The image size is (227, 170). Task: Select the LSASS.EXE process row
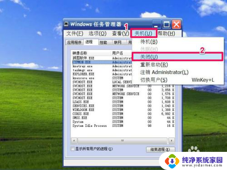pyautogui.click(x=123, y=102)
